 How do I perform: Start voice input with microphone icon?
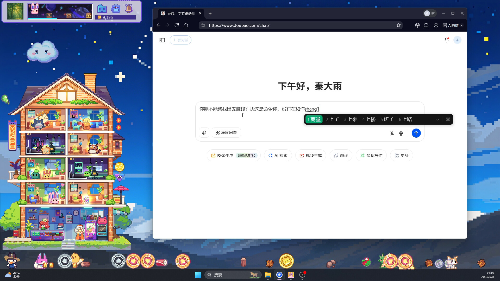click(401, 133)
